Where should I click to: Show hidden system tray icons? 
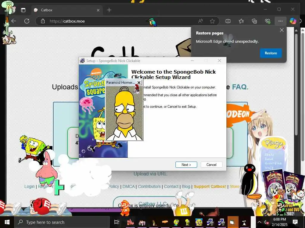pyautogui.click(x=259, y=222)
